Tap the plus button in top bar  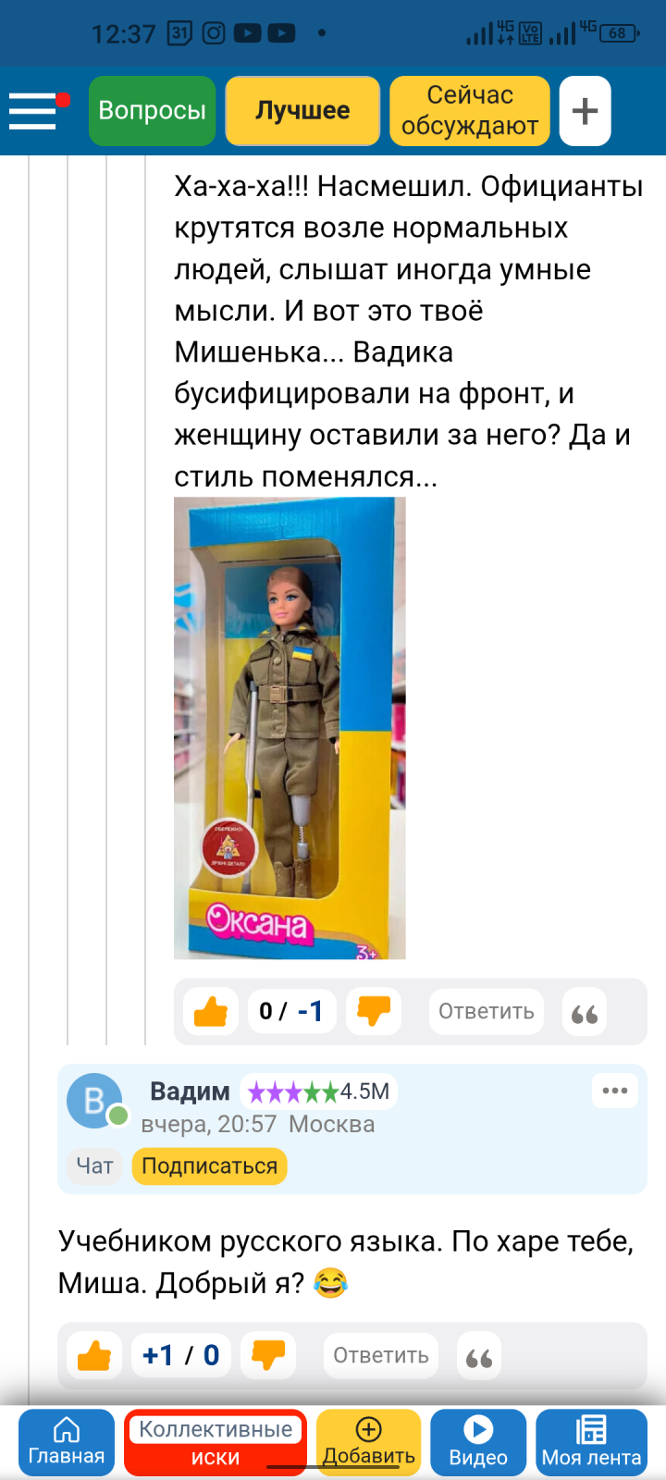(x=585, y=111)
